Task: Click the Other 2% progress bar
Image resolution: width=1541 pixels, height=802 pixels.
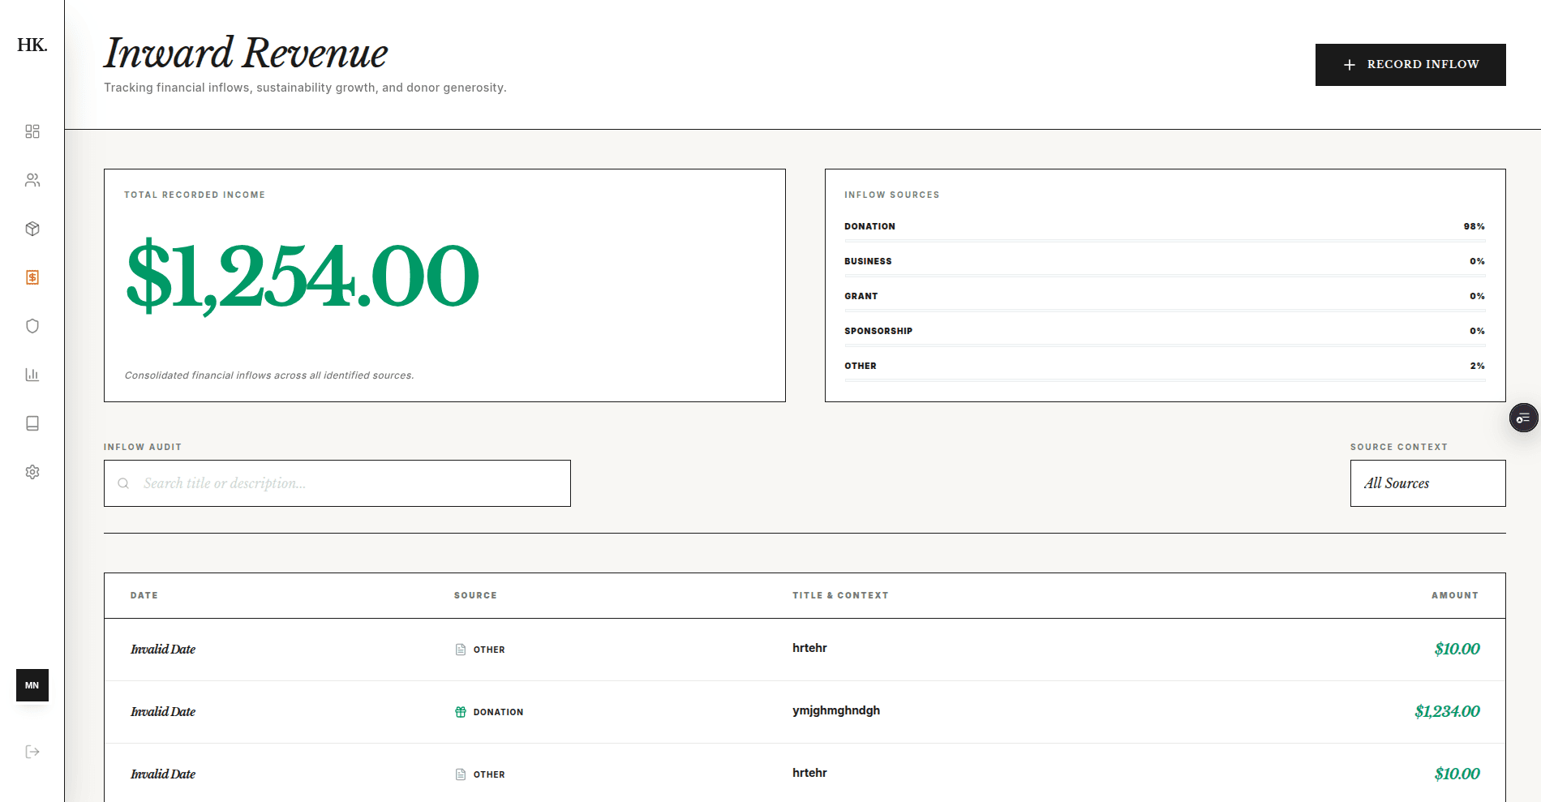Action: 1165,380
